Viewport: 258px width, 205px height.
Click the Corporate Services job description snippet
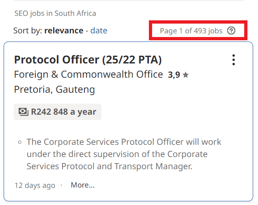point(124,154)
